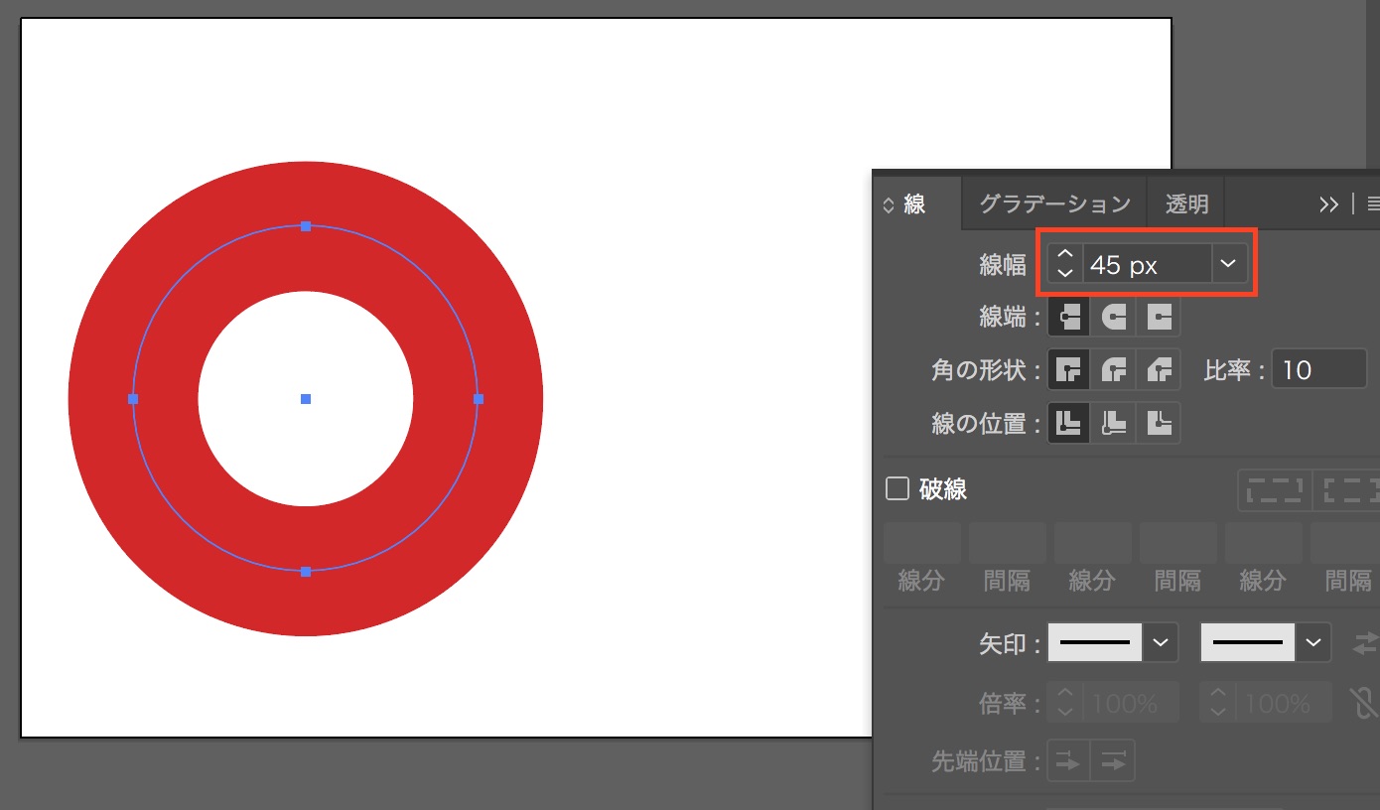1380x810 pixels.
Task: Click the third 線分 dash field
Action: [1264, 543]
